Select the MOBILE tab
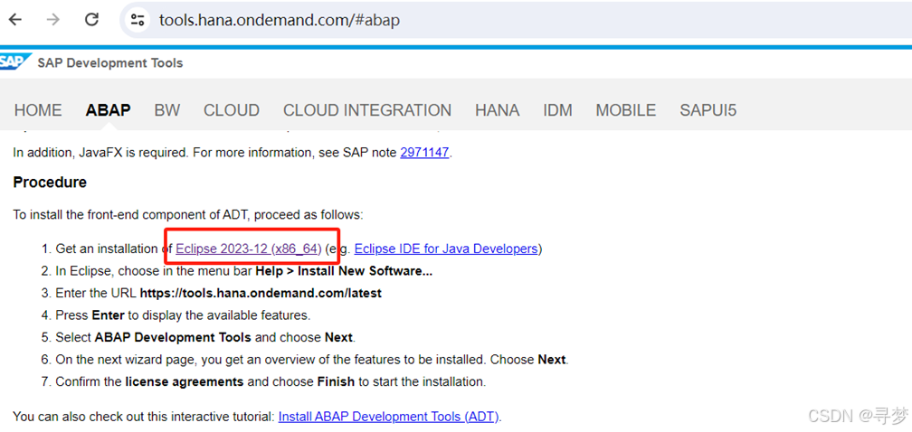 point(626,110)
